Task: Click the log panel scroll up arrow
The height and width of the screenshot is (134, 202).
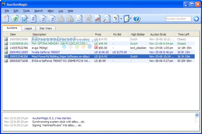Action: [197, 115]
